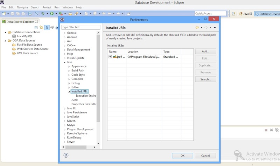Click the pencil toolbar icon
The image size is (280, 166).
tap(76, 14)
